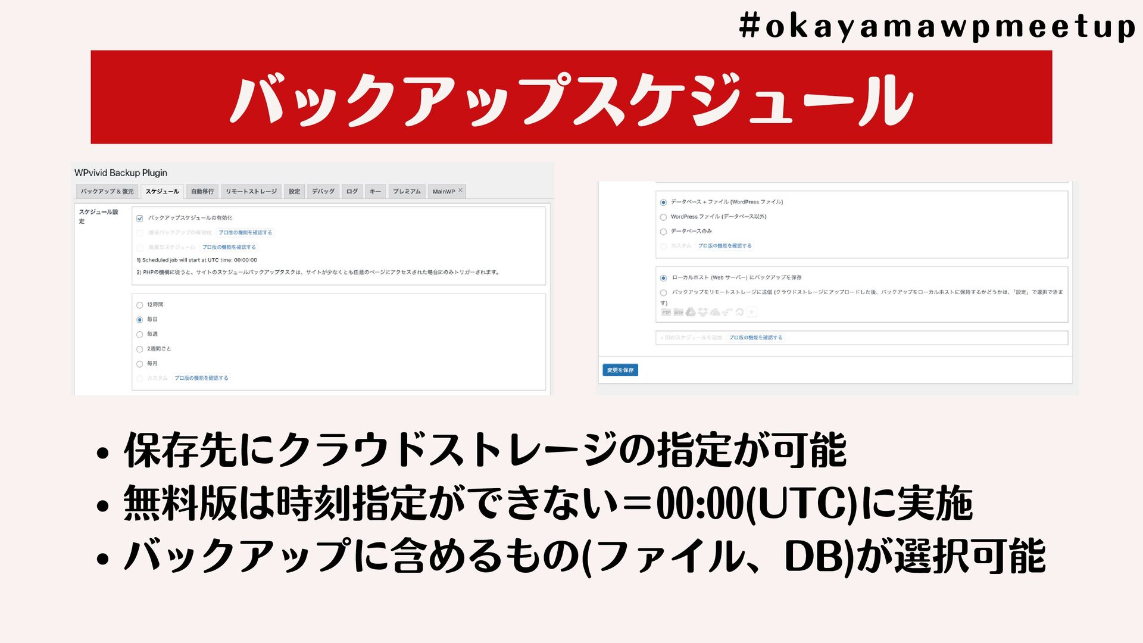This screenshot has height=643, width=1143.
Task: Open the リモートストレージ tab
Action: (x=251, y=192)
